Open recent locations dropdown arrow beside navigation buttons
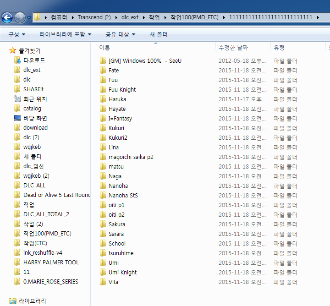330x306 pixels. point(29,18)
